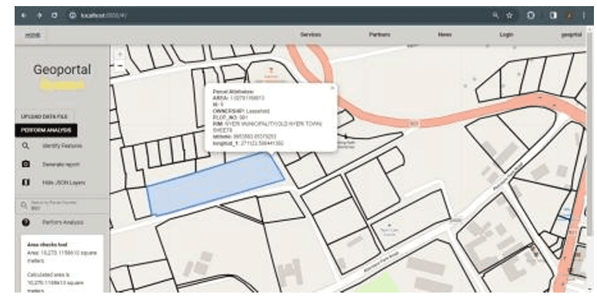Open the News menu item
This screenshot has height=301, width=597.
click(x=445, y=35)
